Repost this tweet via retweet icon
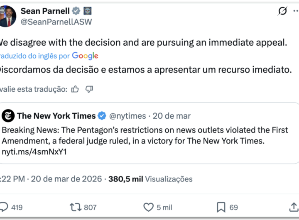299x220 pixels. 76,207
